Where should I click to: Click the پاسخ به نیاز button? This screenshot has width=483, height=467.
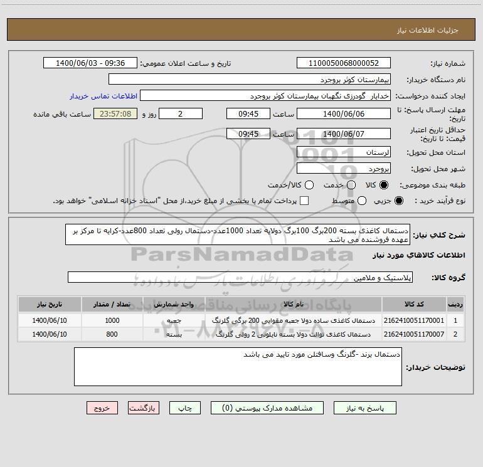[x=364, y=408]
